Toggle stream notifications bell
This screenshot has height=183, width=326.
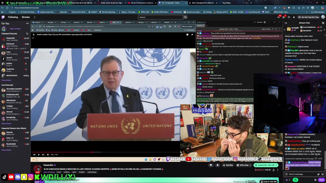tap(218, 165)
